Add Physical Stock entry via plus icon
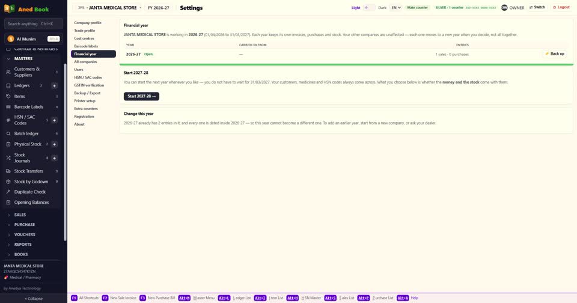Viewport: 577px width, 303px height. point(54,144)
